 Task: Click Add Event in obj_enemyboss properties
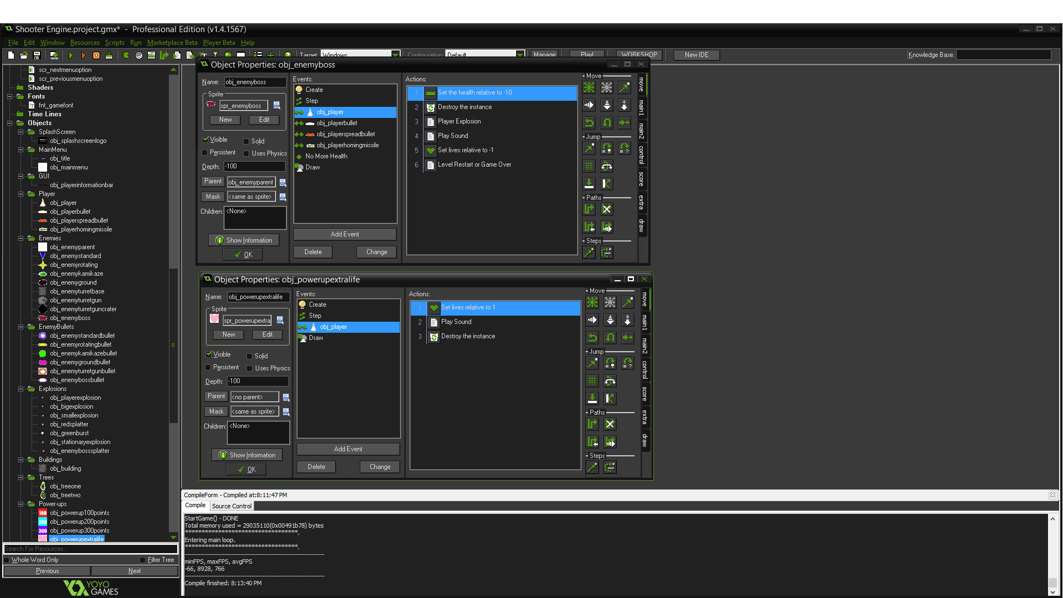[344, 234]
